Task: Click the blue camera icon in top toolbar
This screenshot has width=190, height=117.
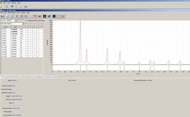Action: pos(25,6)
